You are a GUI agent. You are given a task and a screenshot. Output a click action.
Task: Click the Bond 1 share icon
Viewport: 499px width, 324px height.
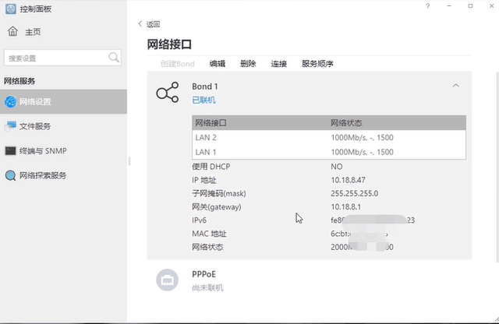tap(167, 93)
